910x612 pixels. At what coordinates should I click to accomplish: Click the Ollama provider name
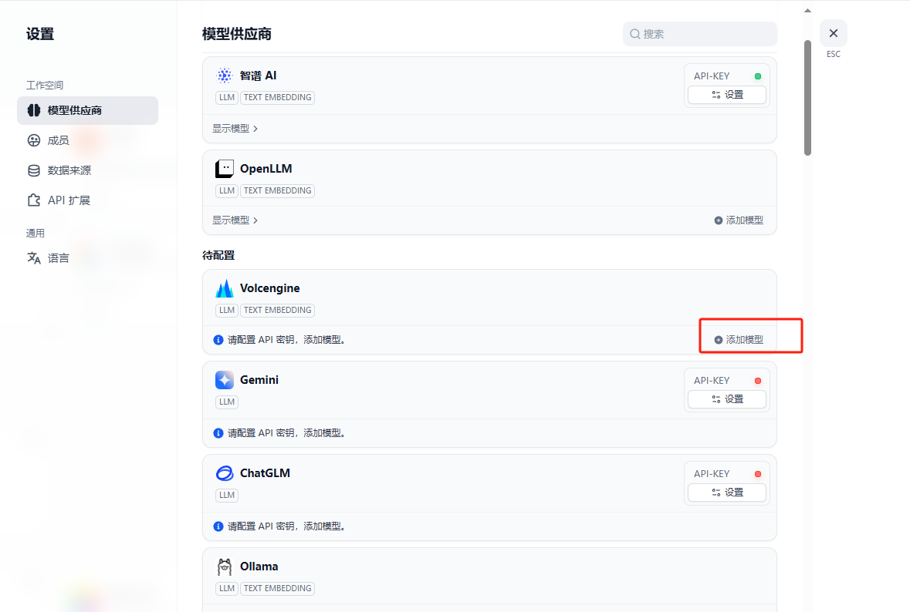[259, 567]
